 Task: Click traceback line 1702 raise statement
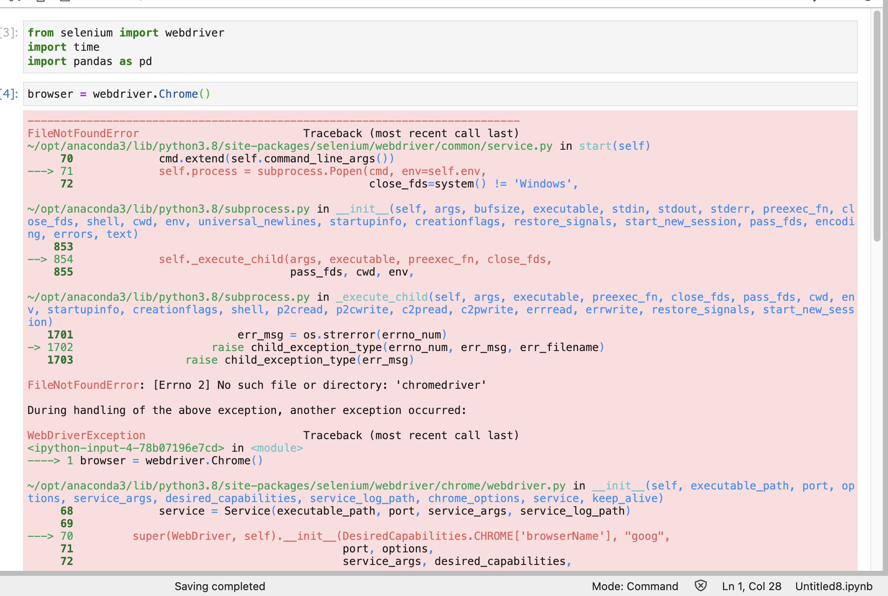coord(407,347)
